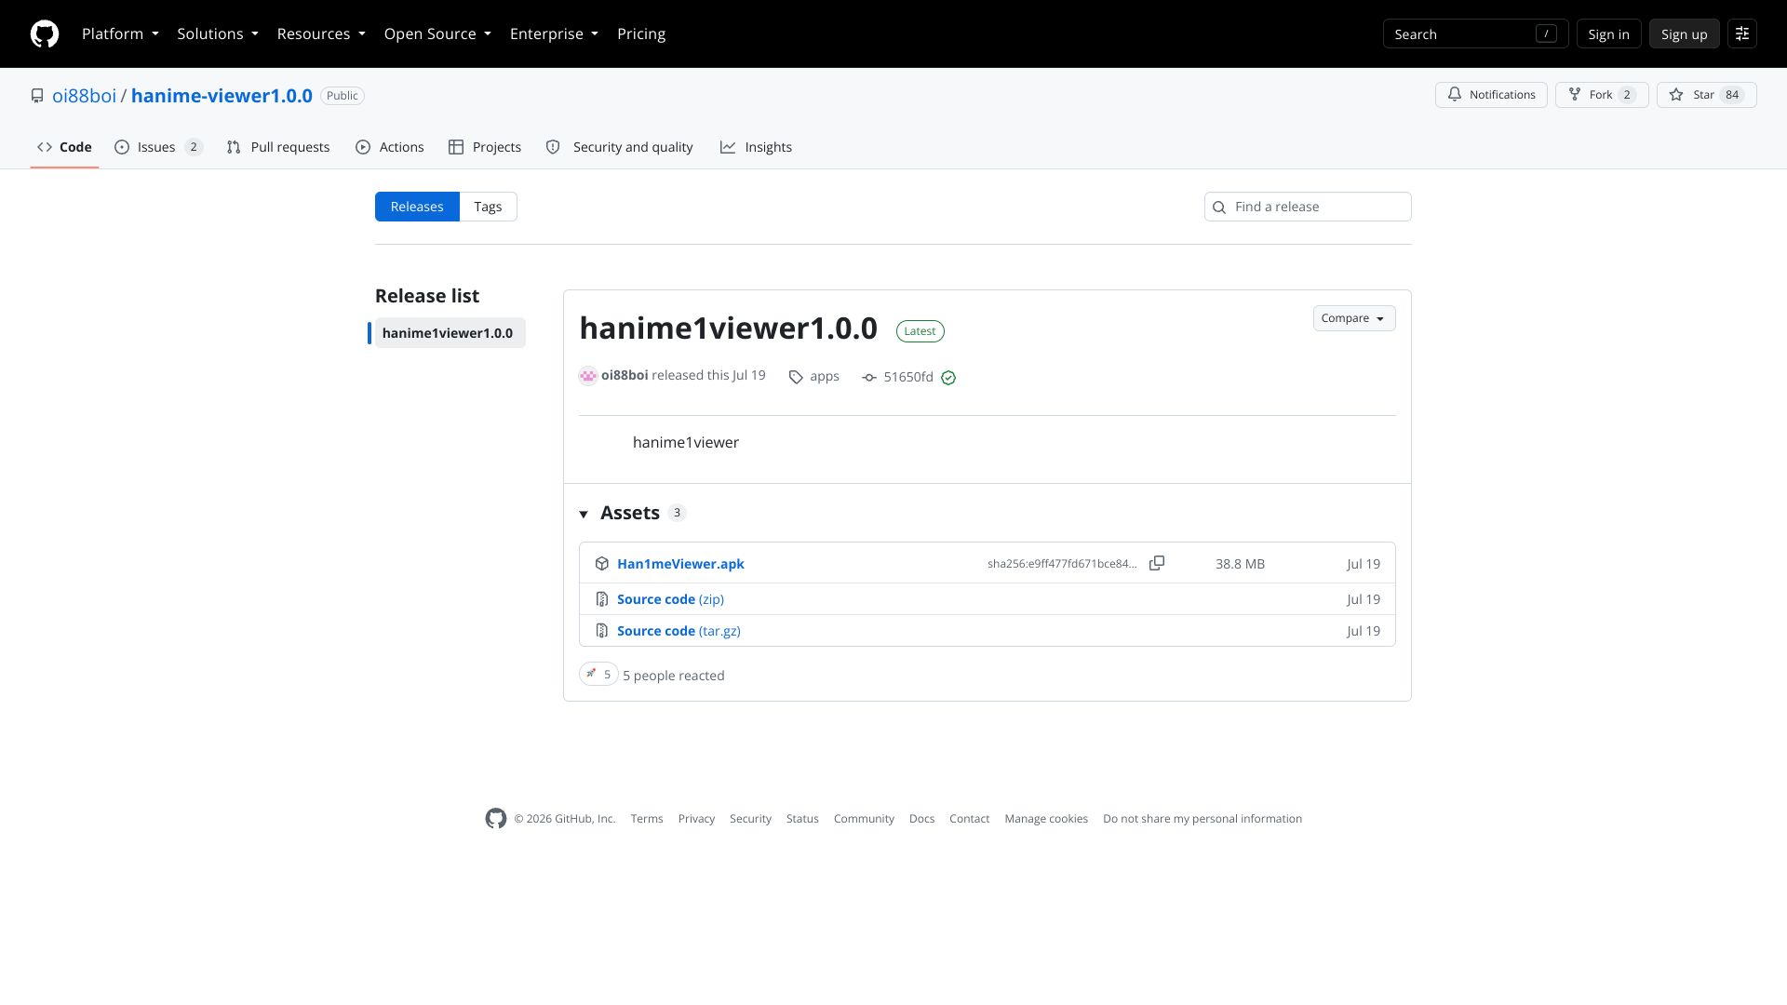Open the footer Community link
The image size is (1787, 1005).
point(864,819)
